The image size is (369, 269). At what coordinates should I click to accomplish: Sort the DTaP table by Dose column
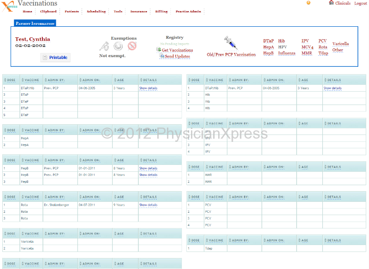11,80
